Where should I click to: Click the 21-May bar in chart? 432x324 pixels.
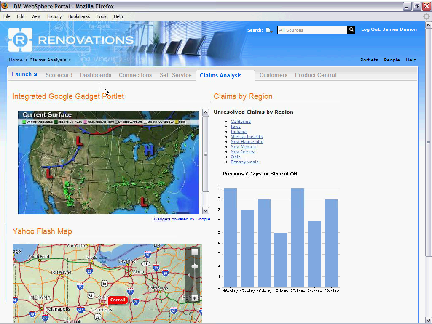pyautogui.click(x=315, y=255)
